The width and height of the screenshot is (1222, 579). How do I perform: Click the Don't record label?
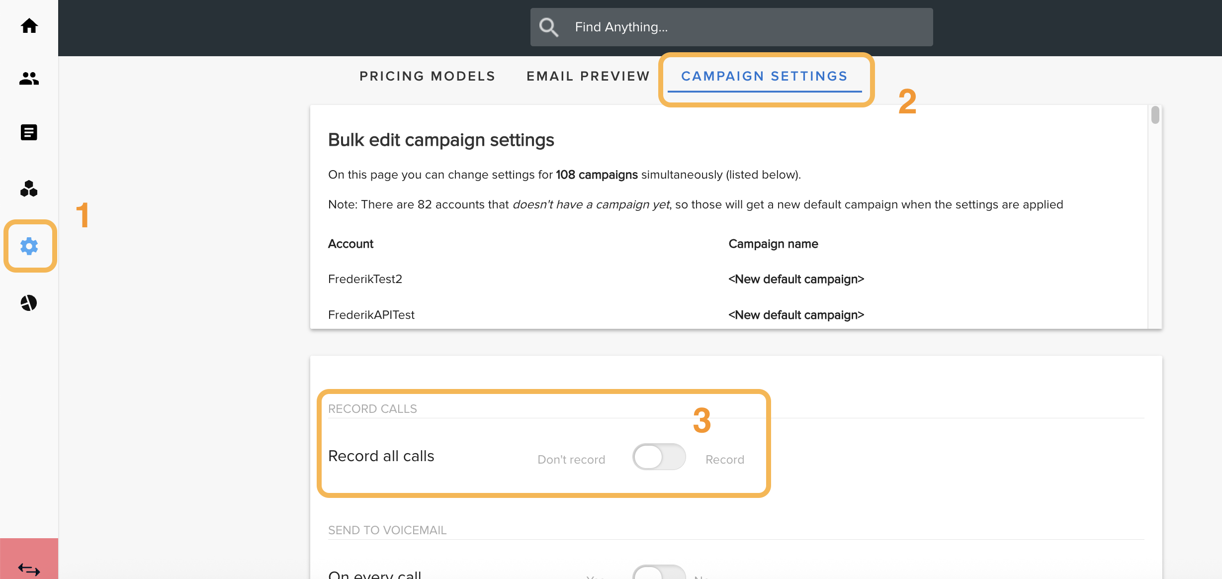click(571, 460)
